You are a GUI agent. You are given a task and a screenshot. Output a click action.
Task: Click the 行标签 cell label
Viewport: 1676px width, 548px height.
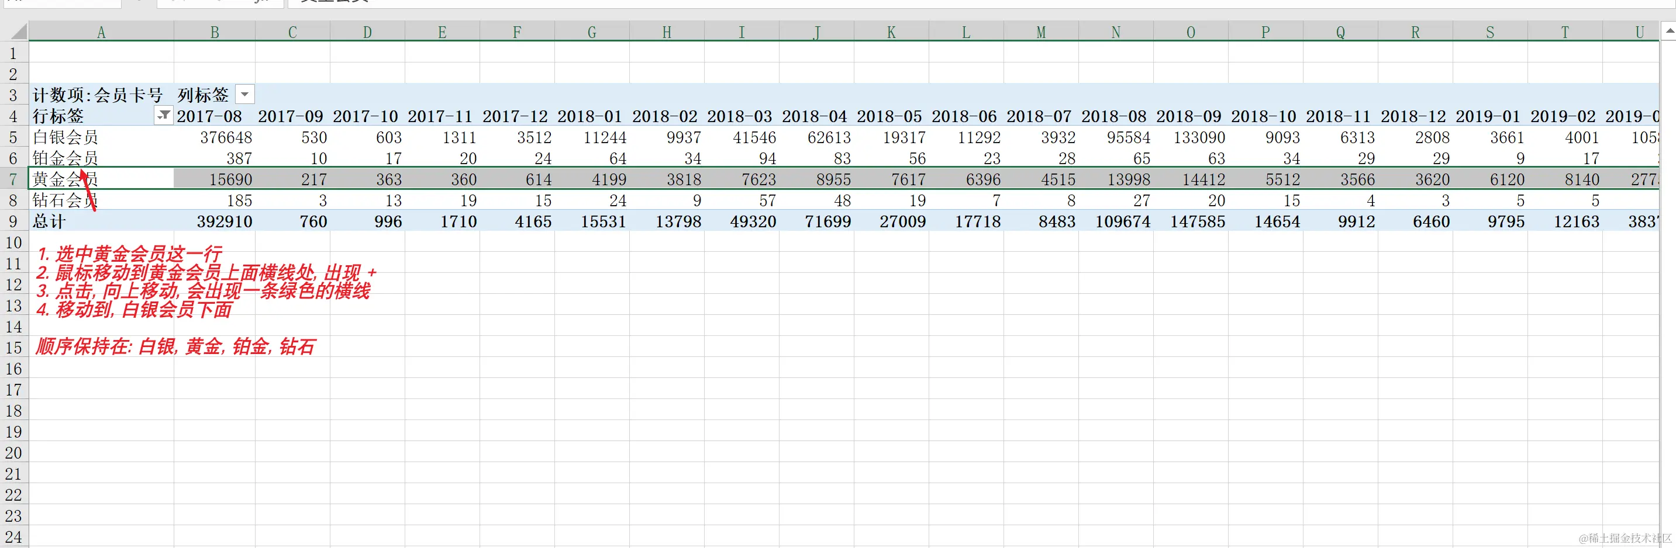click(x=58, y=116)
